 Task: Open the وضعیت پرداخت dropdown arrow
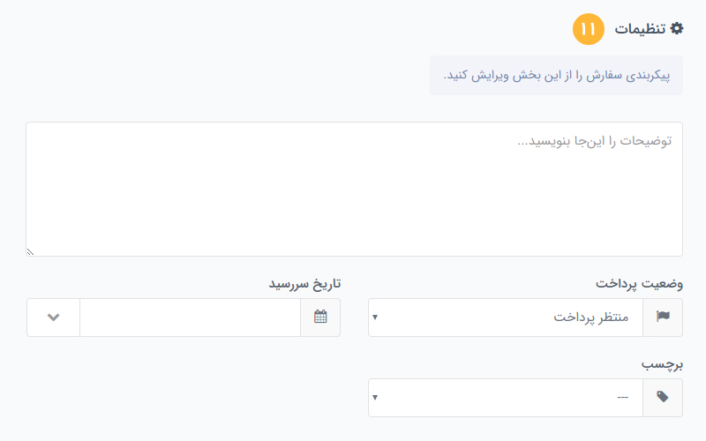click(375, 318)
